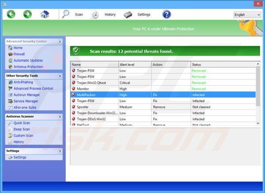Click the shield icon on scan results banner
Viewport: 265px width, 193px height.
tap(76, 51)
